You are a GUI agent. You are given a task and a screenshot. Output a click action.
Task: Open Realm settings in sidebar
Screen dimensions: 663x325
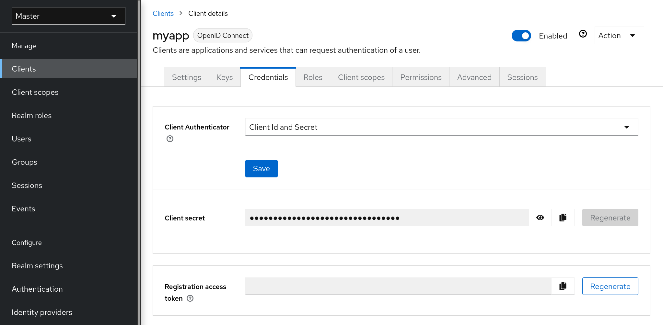point(37,265)
